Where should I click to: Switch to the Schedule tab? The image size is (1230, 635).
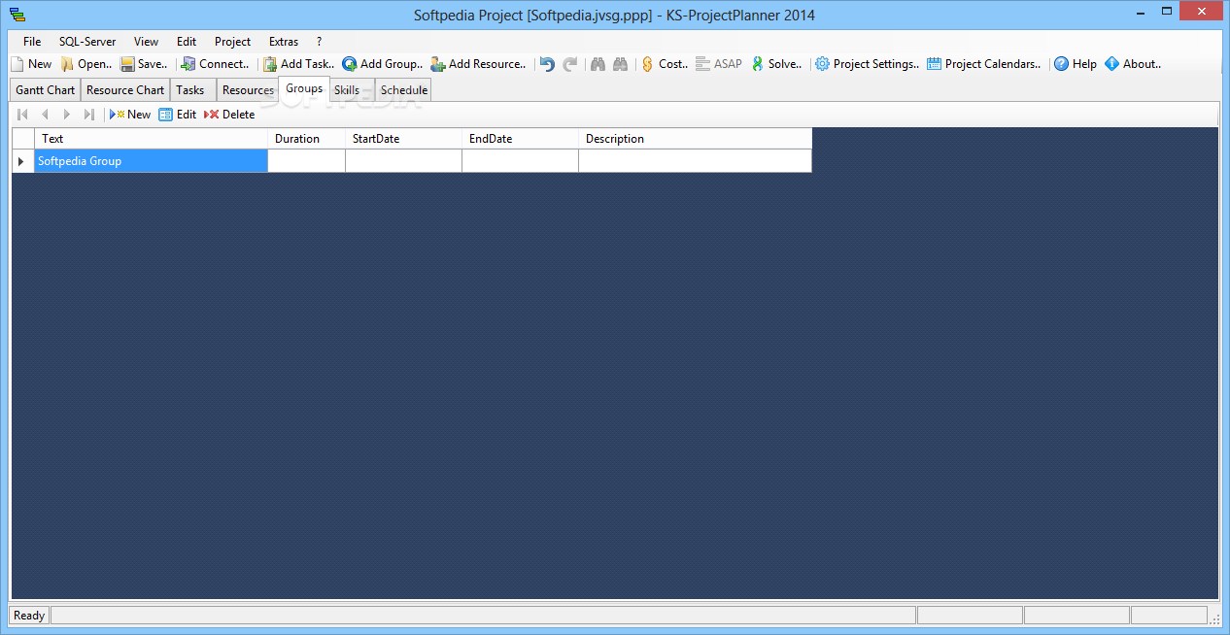point(404,90)
